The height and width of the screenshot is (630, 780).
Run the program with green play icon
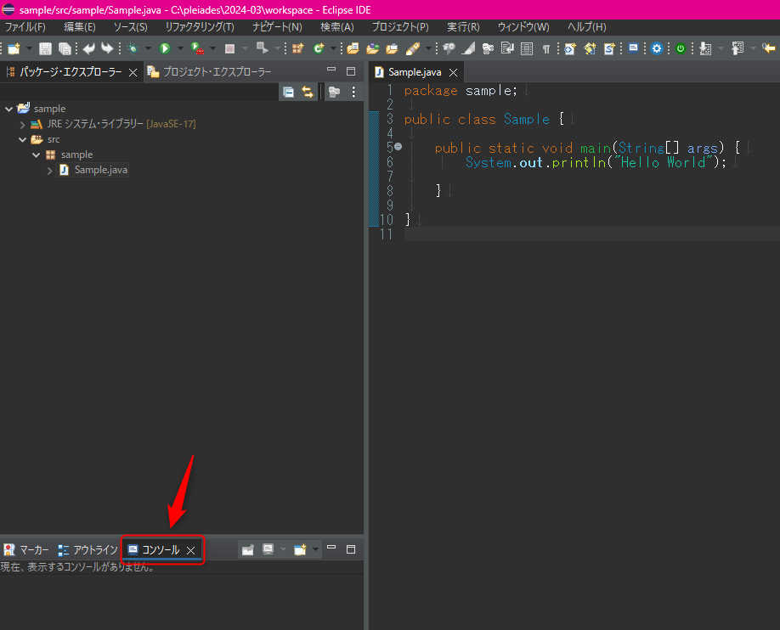point(165,48)
